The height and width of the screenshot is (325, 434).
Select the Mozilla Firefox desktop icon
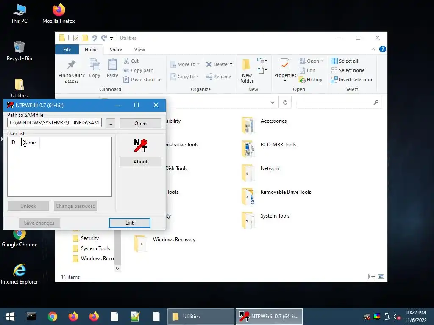coord(58,14)
